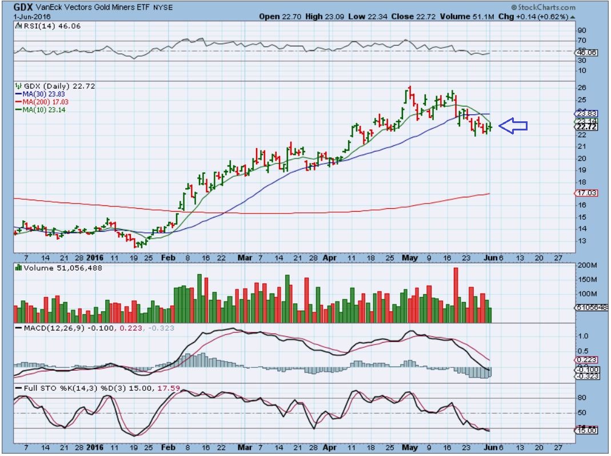Screen dimensions: 611x456
Task: Click the candlestick icon beside GDX (Daily)
Action: (18, 86)
